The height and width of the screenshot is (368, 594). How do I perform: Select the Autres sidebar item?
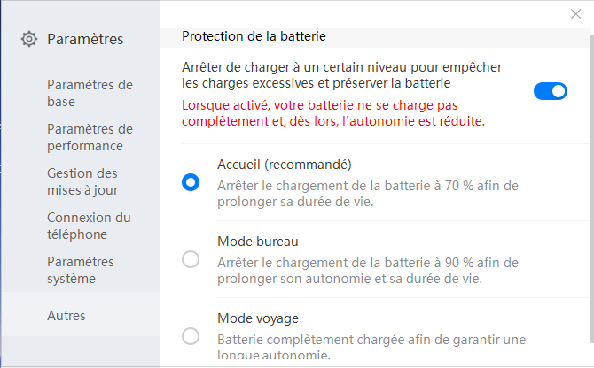pyautogui.click(x=66, y=316)
